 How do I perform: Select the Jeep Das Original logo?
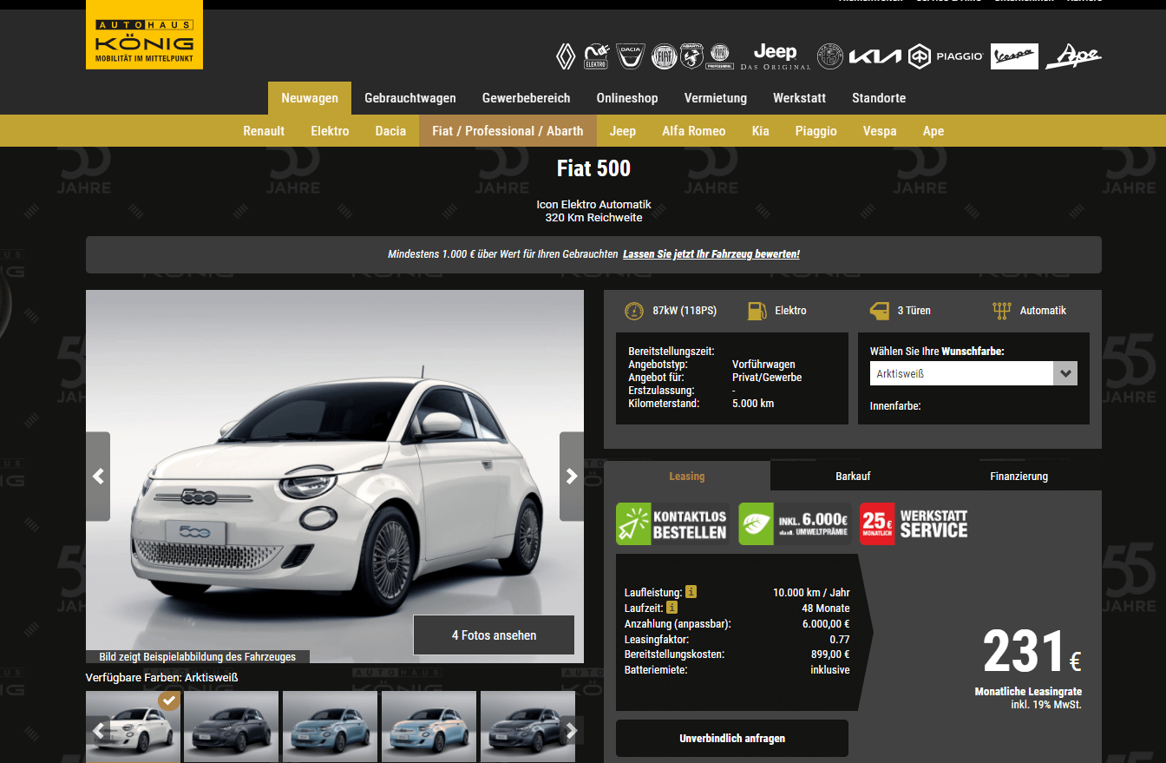click(776, 56)
